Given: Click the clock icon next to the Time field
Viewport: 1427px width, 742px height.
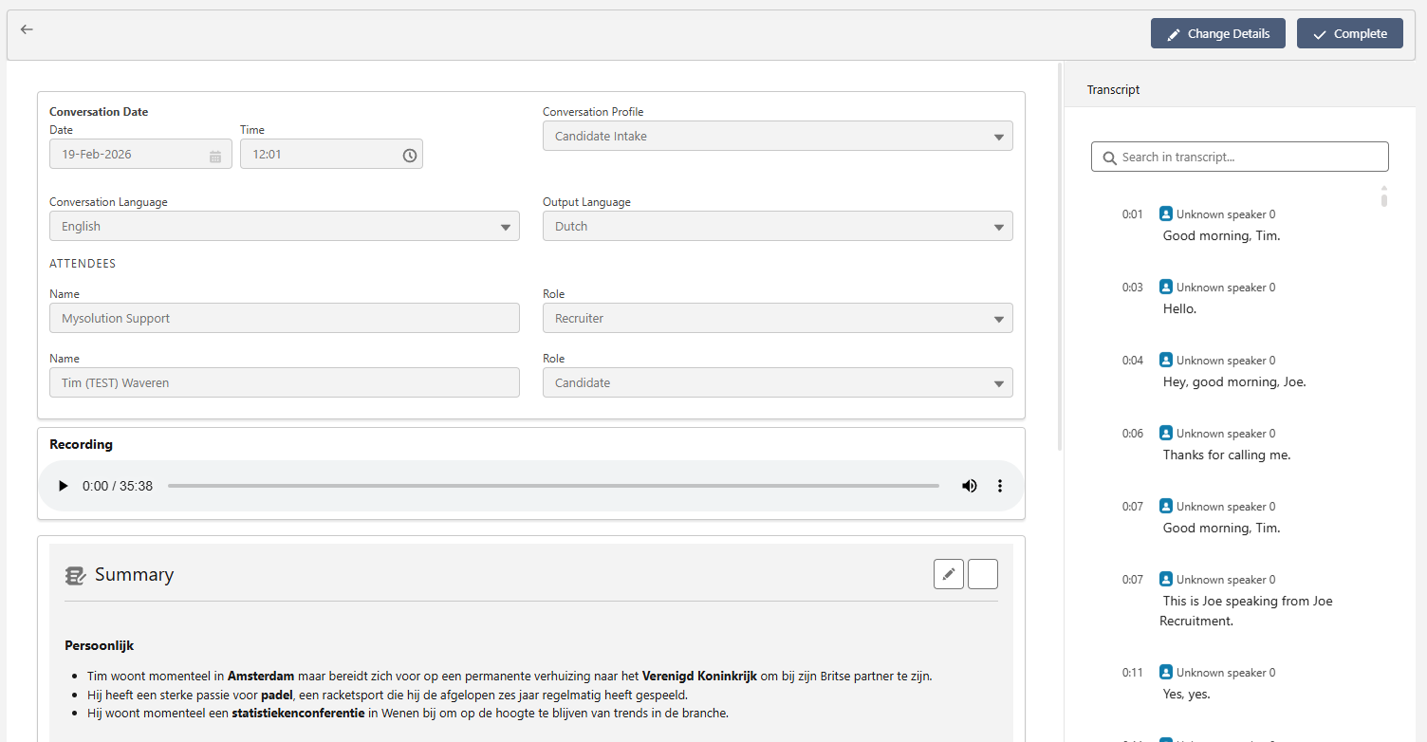Looking at the screenshot, I should click(409, 154).
